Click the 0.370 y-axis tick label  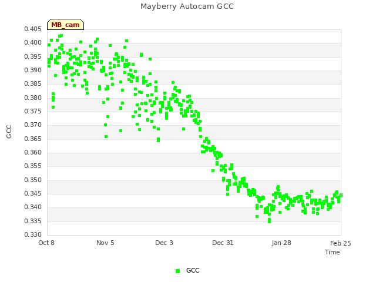(33, 125)
